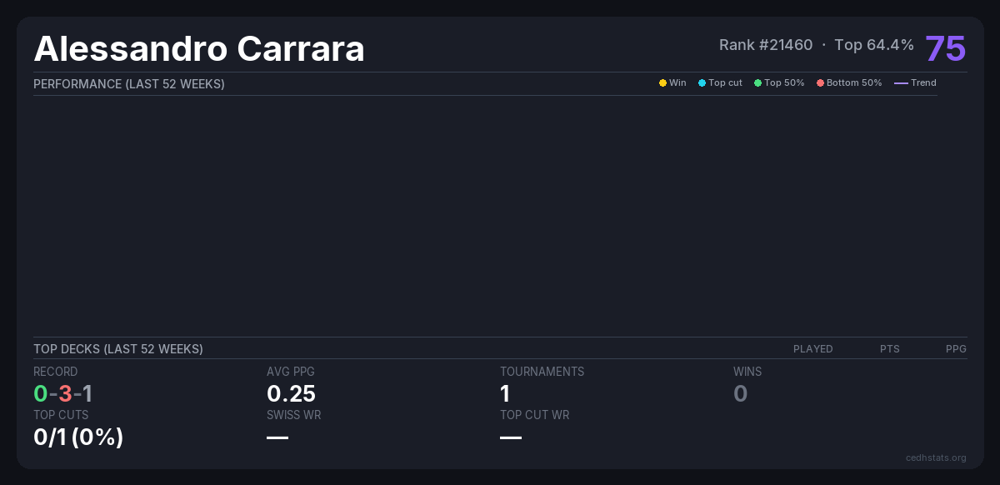The height and width of the screenshot is (485, 1000).
Task: Toggle the Bottom 50% legend label
Action: [x=854, y=83]
